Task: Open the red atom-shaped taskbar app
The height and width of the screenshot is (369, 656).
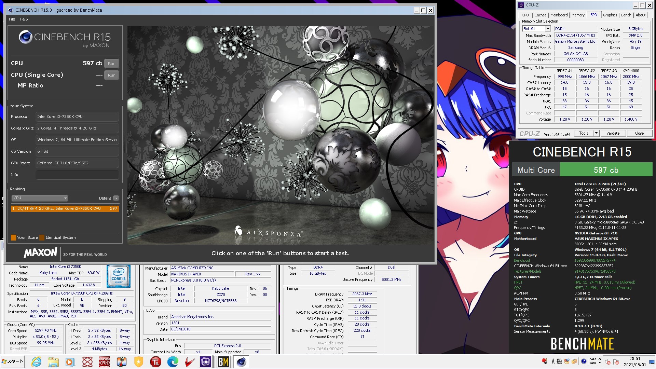Action: (x=87, y=362)
